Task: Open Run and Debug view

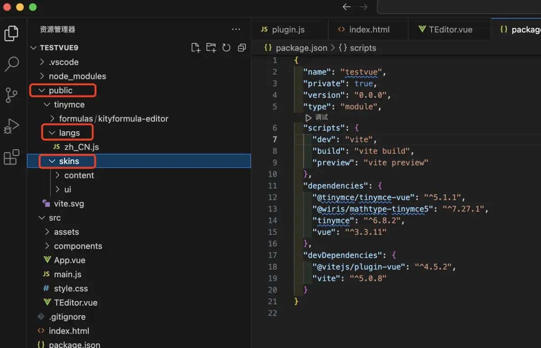Action: (11, 126)
